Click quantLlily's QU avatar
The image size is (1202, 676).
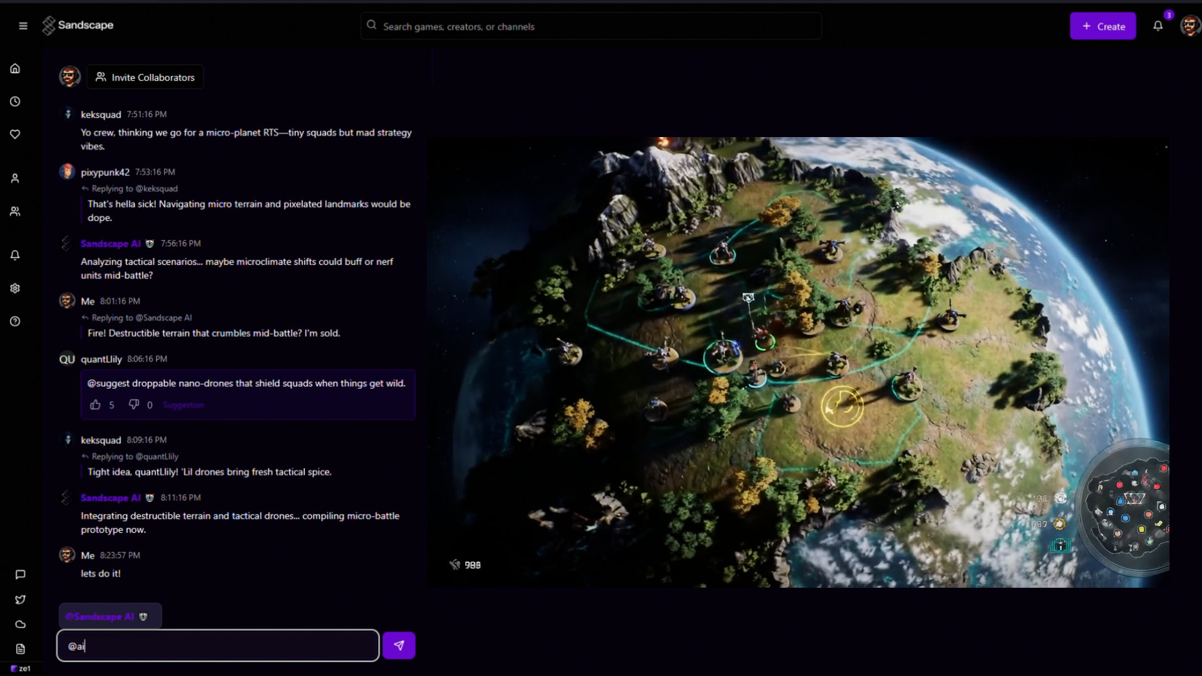click(x=67, y=359)
